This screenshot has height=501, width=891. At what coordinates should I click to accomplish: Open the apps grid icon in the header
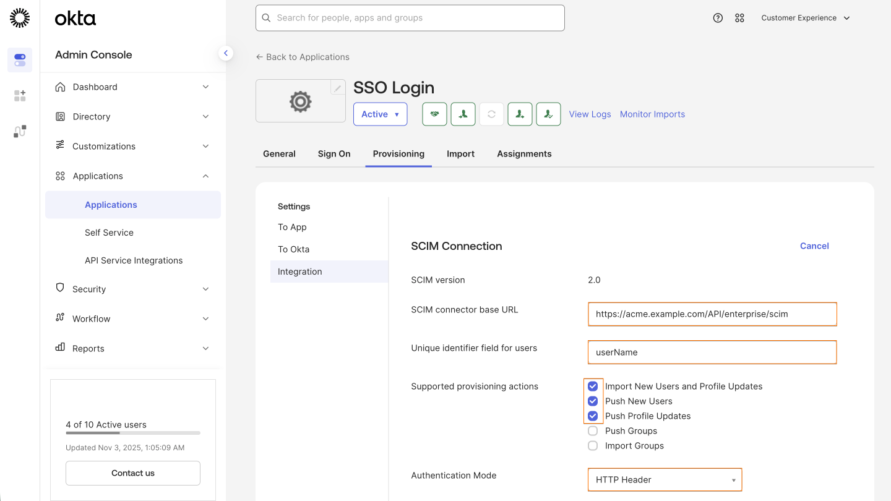739,17
